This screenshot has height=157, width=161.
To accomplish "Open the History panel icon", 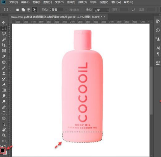I will coord(158,21).
